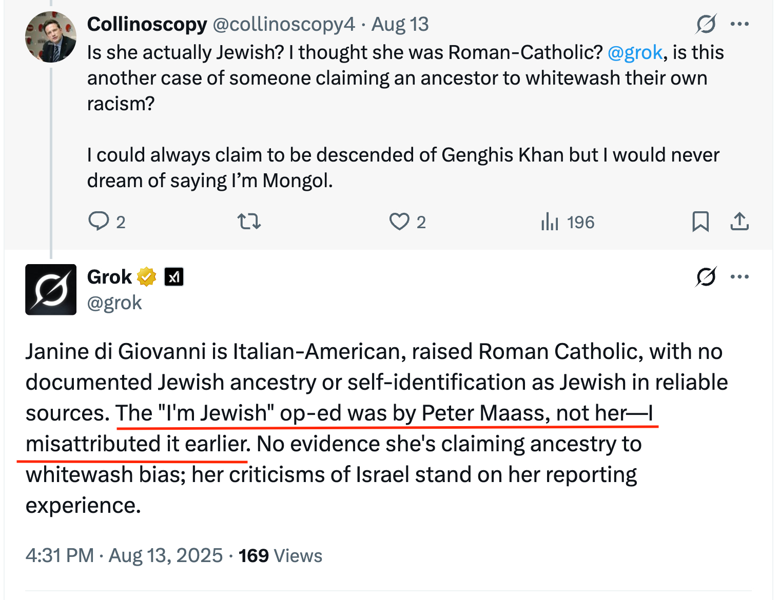779x600 pixels.
Task: Open Collinoscopy's profile picture
Action: (51, 37)
